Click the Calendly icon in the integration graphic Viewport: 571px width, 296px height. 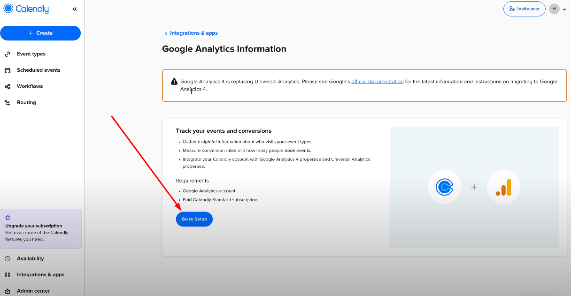tap(444, 187)
